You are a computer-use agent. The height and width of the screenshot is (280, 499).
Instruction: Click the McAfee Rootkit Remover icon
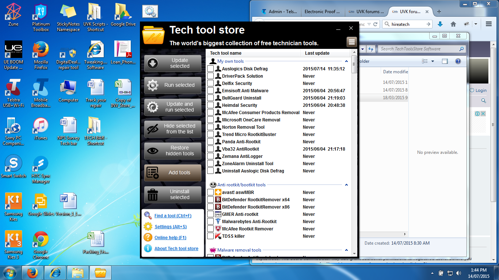point(218,229)
